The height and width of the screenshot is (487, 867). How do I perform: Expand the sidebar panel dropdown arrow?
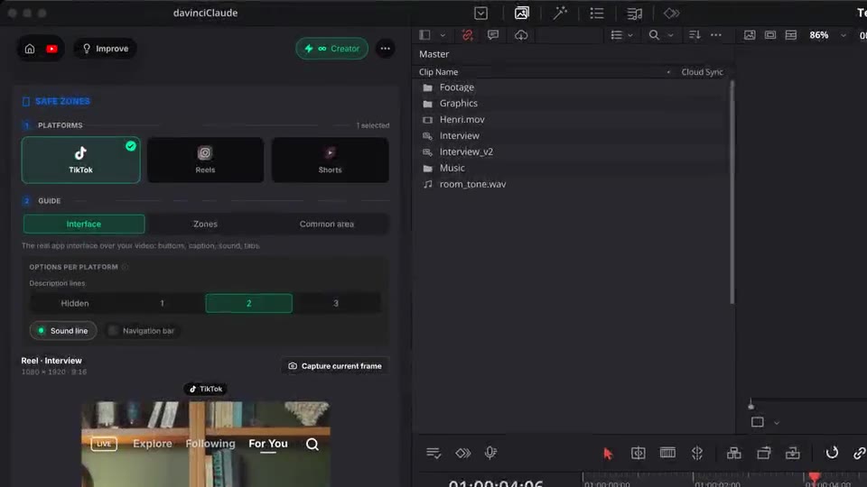tap(443, 35)
